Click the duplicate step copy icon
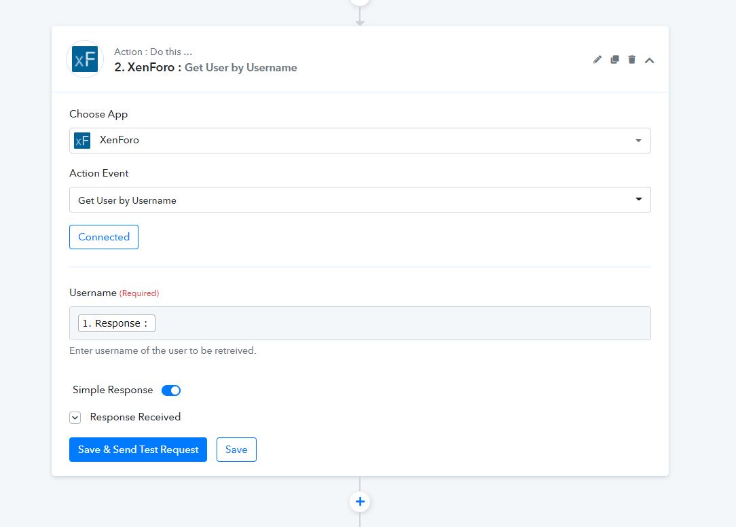Viewport: 736px width, 527px height. [614, 60]
